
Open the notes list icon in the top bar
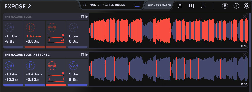[180, 6]
